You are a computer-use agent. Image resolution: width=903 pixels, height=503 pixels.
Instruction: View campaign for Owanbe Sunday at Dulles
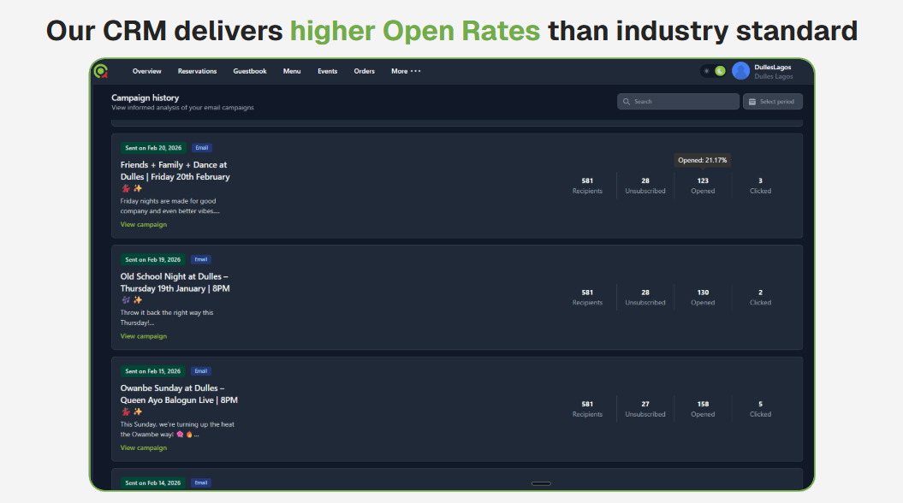(144, 447)
